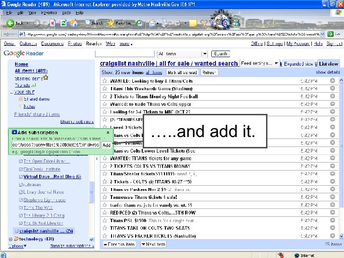344x258 pixels.
Task: Close the Add subscription box
Action: (108, 132)
